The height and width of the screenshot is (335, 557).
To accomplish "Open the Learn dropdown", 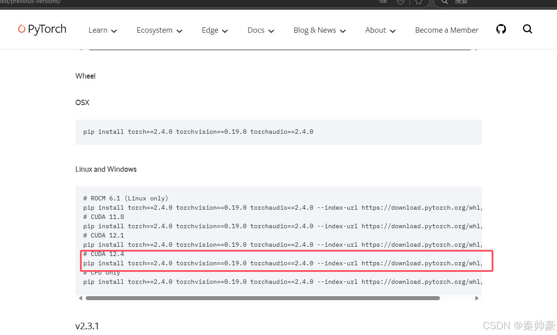I will (102, 30).
